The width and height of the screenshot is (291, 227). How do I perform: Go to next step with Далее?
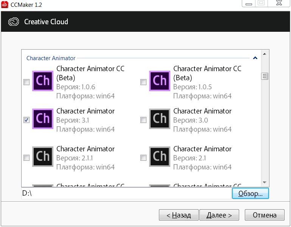(219, 215)
